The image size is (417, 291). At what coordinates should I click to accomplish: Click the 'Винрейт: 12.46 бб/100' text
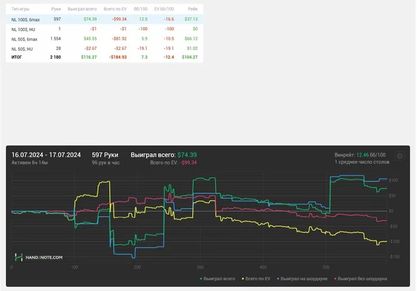pyautogui.click(x=360, y=155)
